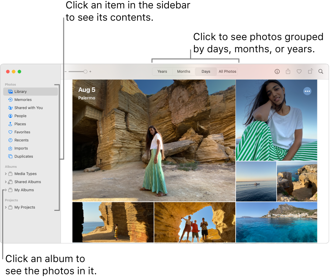The height and width of the screenshot is (279, 330).
Task: Switch to the Years view
Action: pyautogui.click(x=162, y=71)
